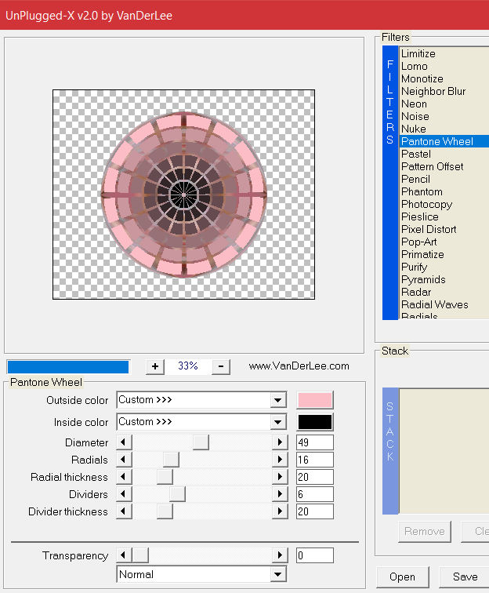489x593 pixels.
Task: Click the zoom in plus button
Action: [x=155, y=366]
